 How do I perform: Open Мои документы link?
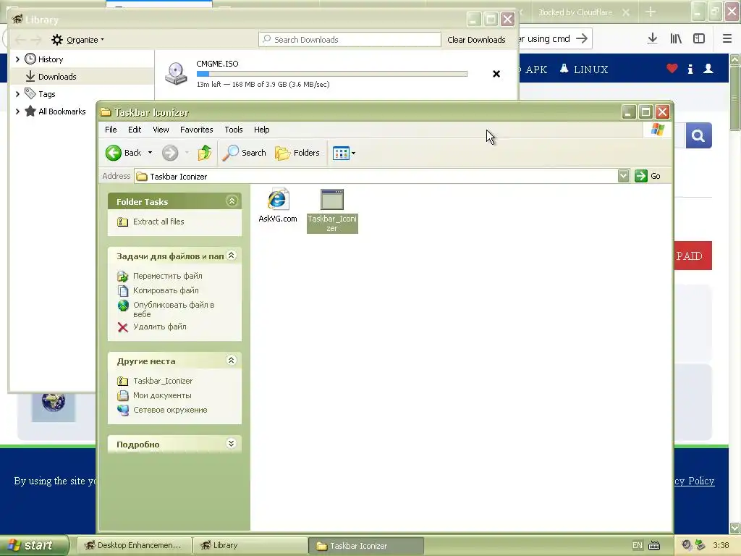tap(162, 395)
